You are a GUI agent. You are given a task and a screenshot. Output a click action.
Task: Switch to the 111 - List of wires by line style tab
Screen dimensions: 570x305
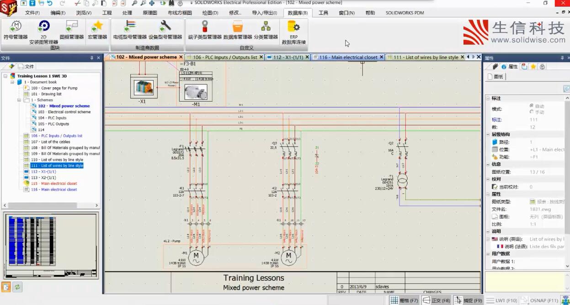pyautogui.click(x=426, y=58)
